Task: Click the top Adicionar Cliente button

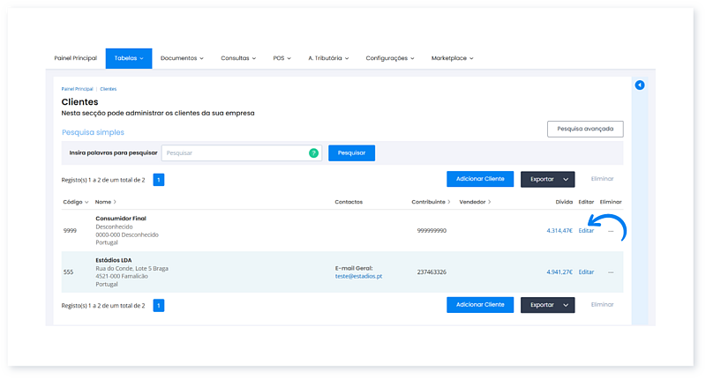Action: 480,179
